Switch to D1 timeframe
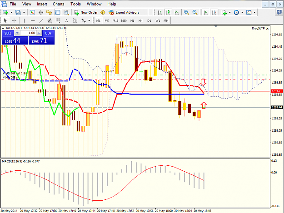Screen dimensions: 284x213 click(x=149, y=20)
